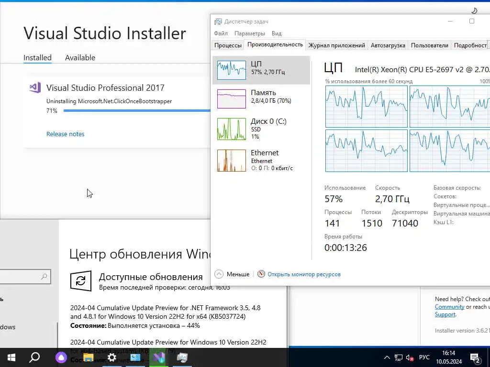Click the bottom-left CPU core usage graph

click(366, 151)
